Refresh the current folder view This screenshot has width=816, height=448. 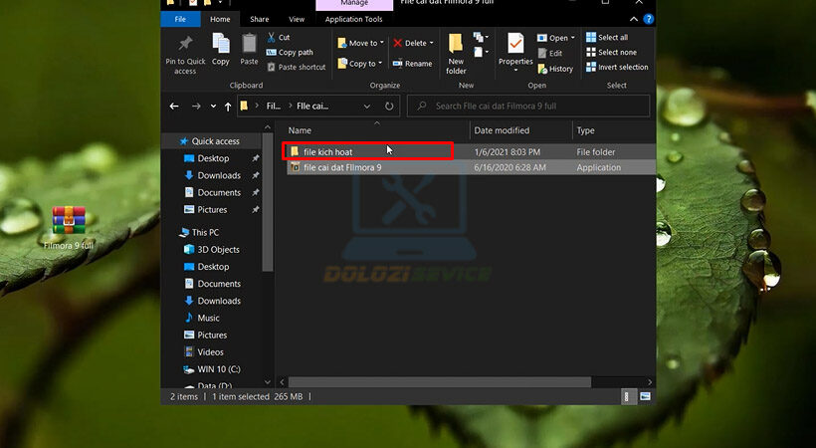(390, 106)
